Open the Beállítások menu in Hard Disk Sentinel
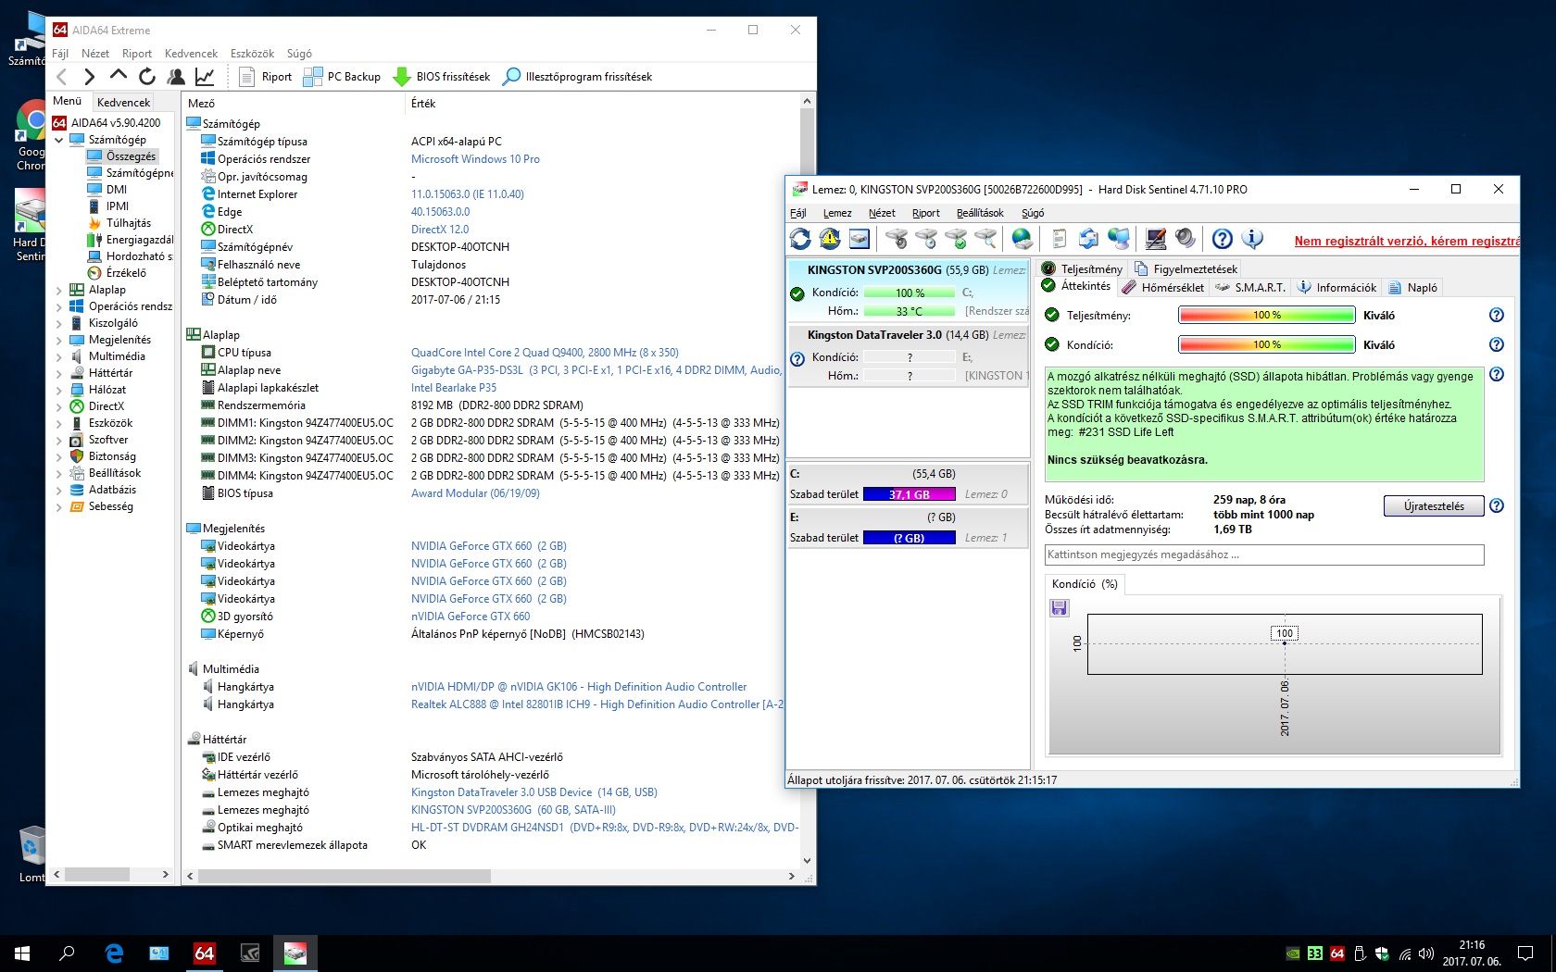This screenshot has width=1556, height=972. [980, 213]
